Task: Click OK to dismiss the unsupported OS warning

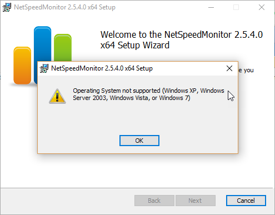Action: (x=139, y=141)
